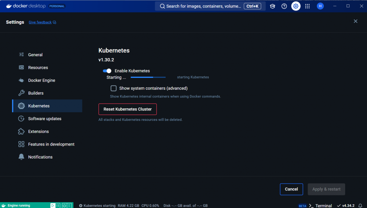
Task: Click the engine start play icon
Action: pyautogui.click(x=53, y=205)
